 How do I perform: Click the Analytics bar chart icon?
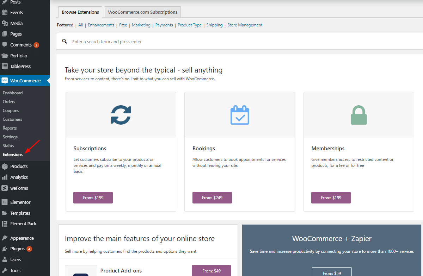pyautogui.click(x=5, y=177)
